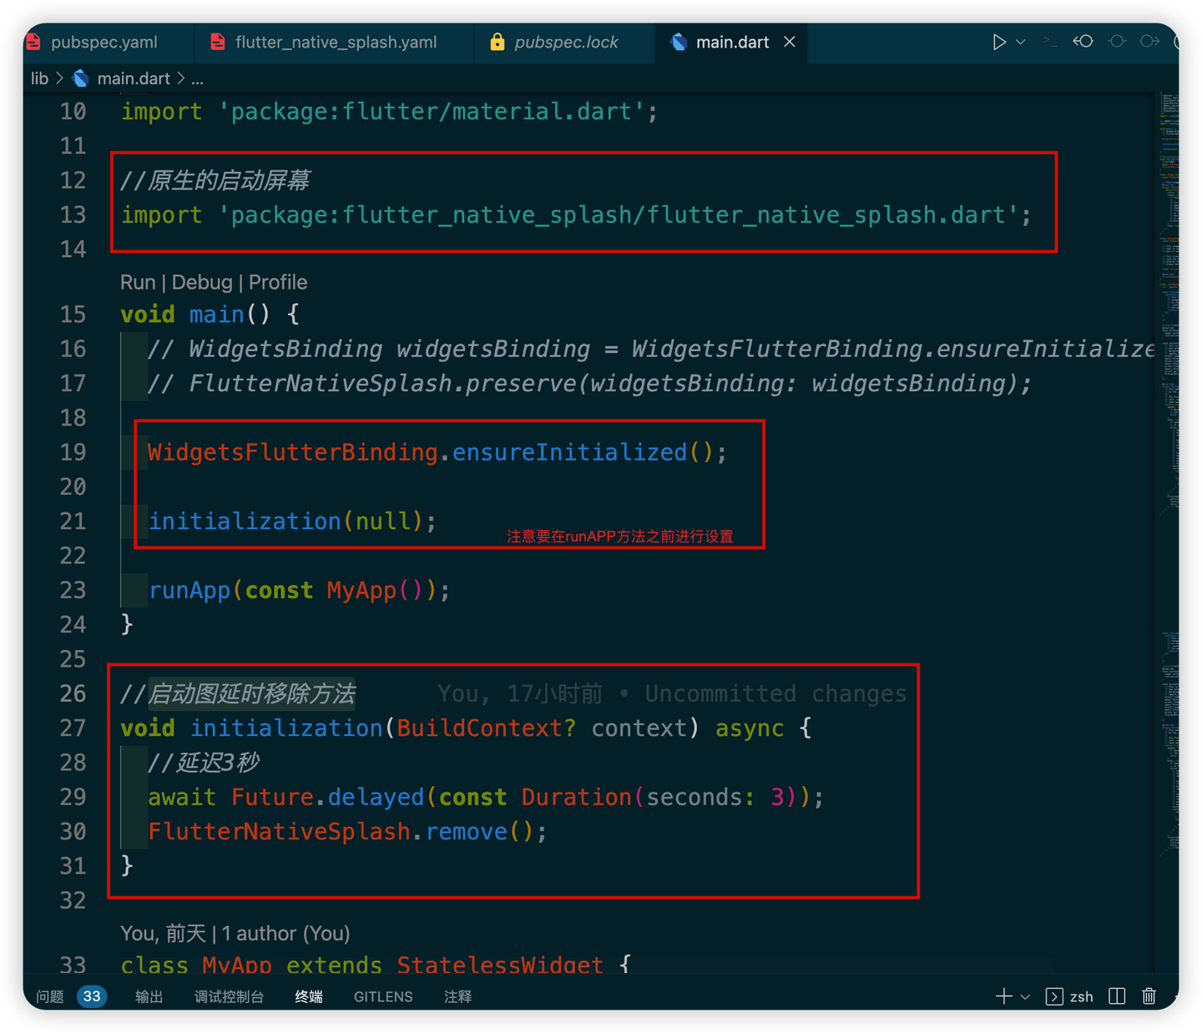Run the app with the play button
This screenshot has height=1033, width=1202.
[x=999, y=41]
